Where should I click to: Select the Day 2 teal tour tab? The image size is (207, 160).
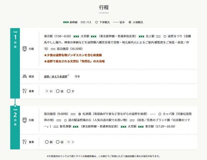pos(15,128)
